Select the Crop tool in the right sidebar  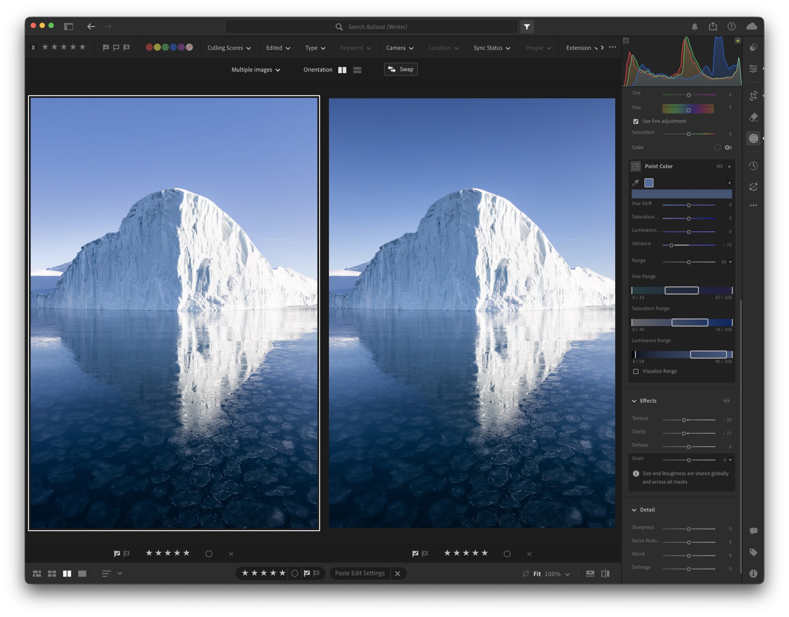[754, 95]
